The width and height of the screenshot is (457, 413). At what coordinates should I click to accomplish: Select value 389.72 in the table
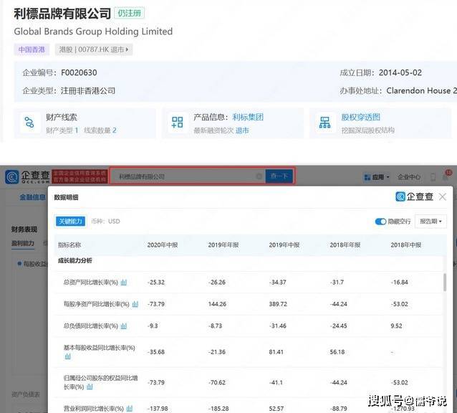[278, 304]
